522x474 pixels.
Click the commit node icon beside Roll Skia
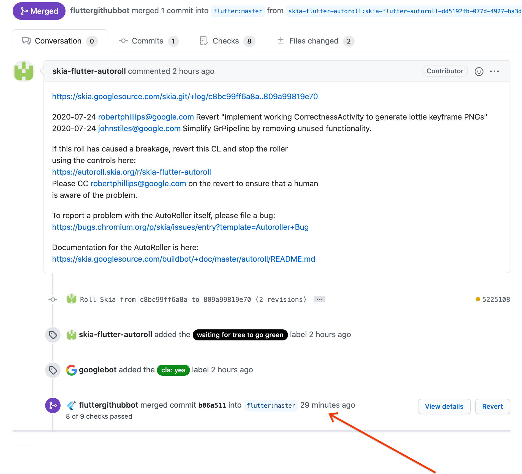(53, 299)
